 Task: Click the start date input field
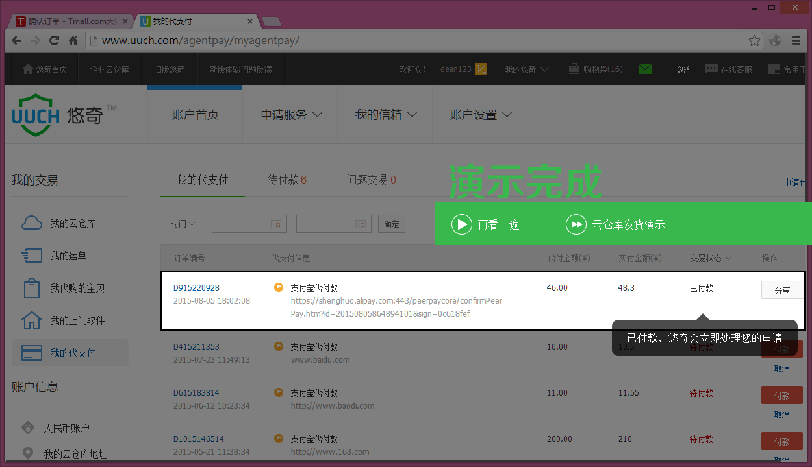coord(249,224)
